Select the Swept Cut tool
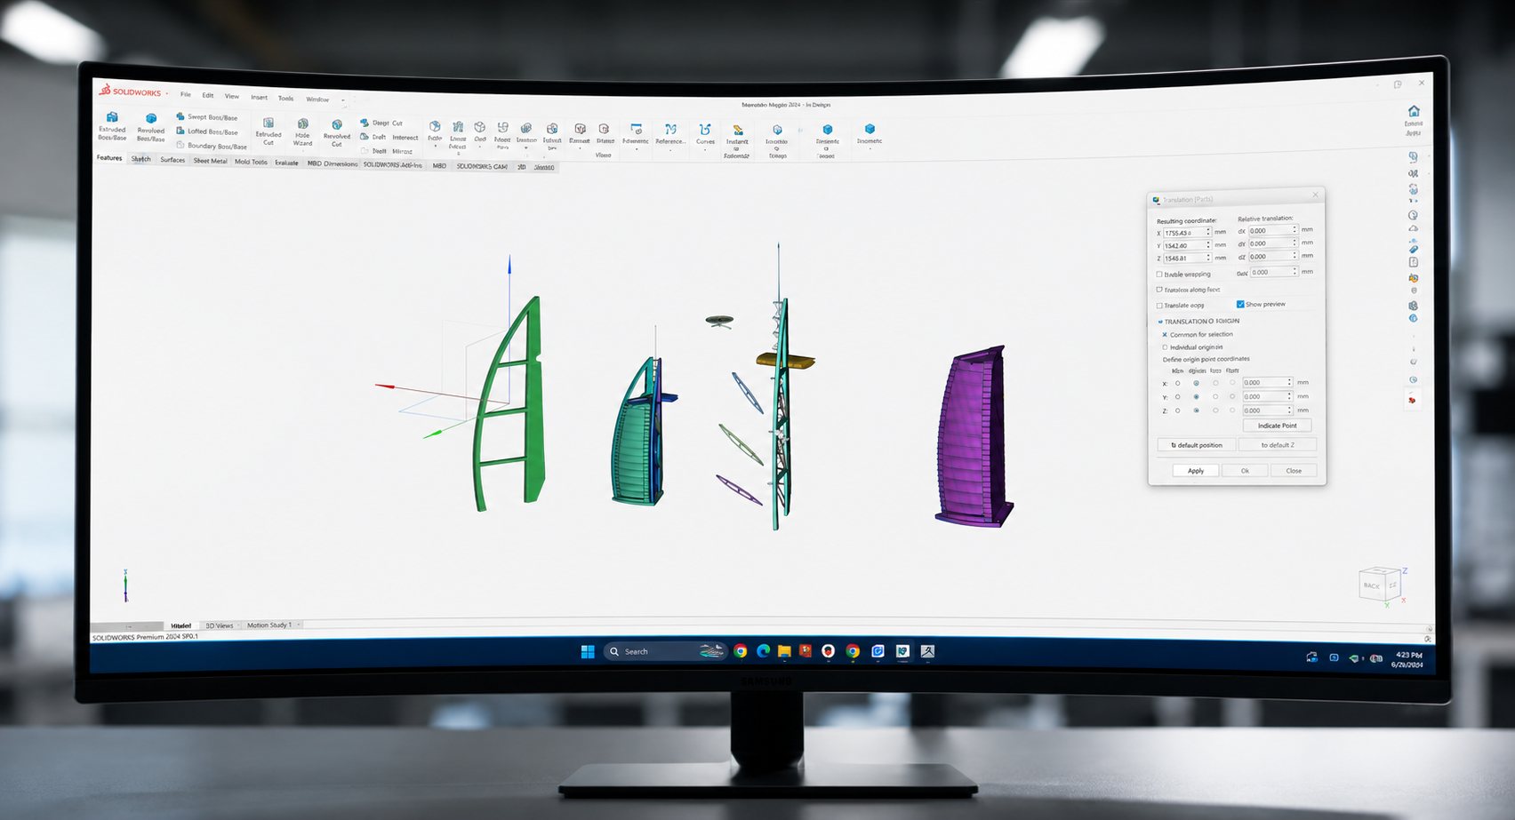 pyautogui.click(x=381, y=123)
